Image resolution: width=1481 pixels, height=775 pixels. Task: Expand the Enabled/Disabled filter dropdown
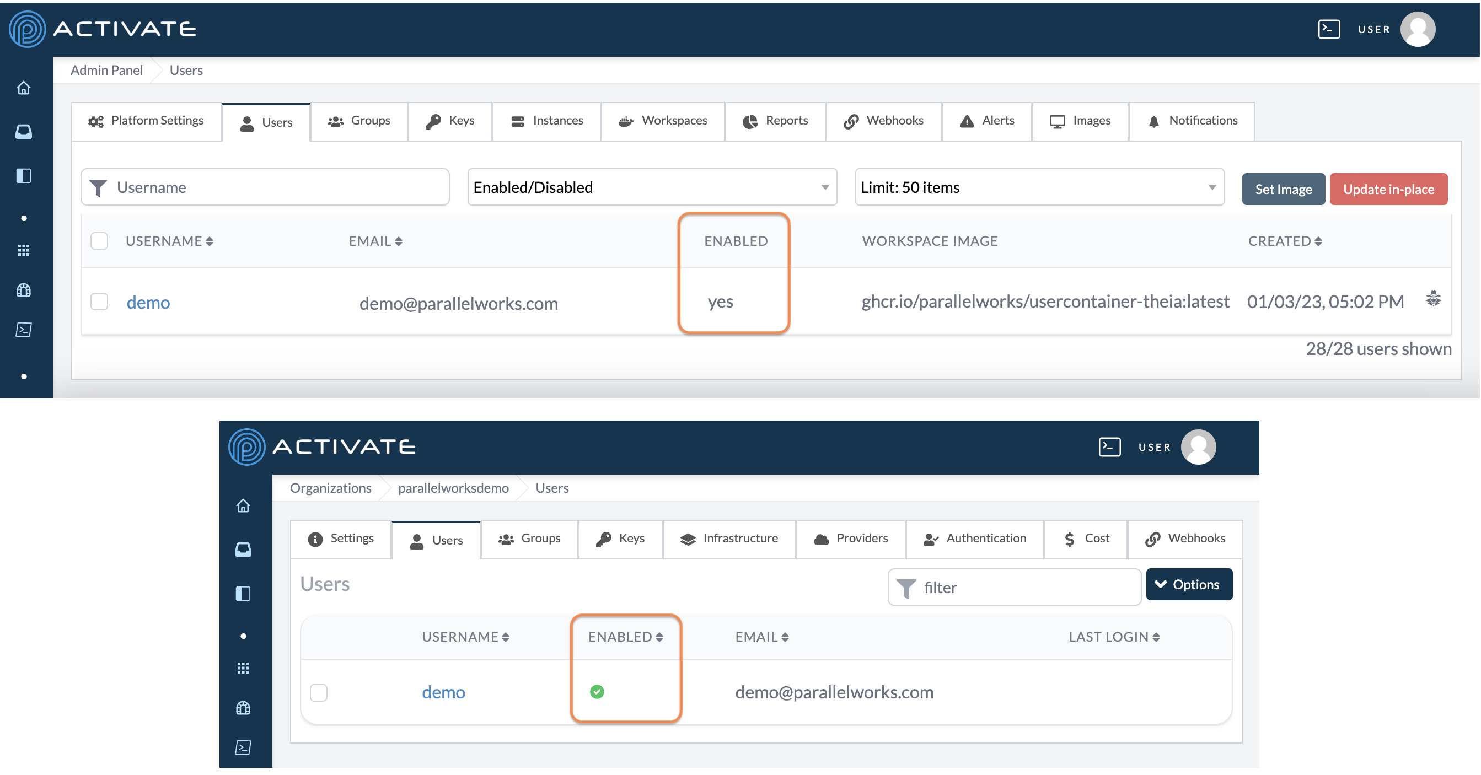[651, 187]
